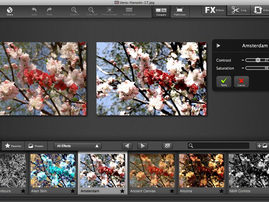Image resolution: width=269 pixels, height=202 pixels.
Task: Collapse the Amsterdam settings panel
Action: tap(219, 46)
